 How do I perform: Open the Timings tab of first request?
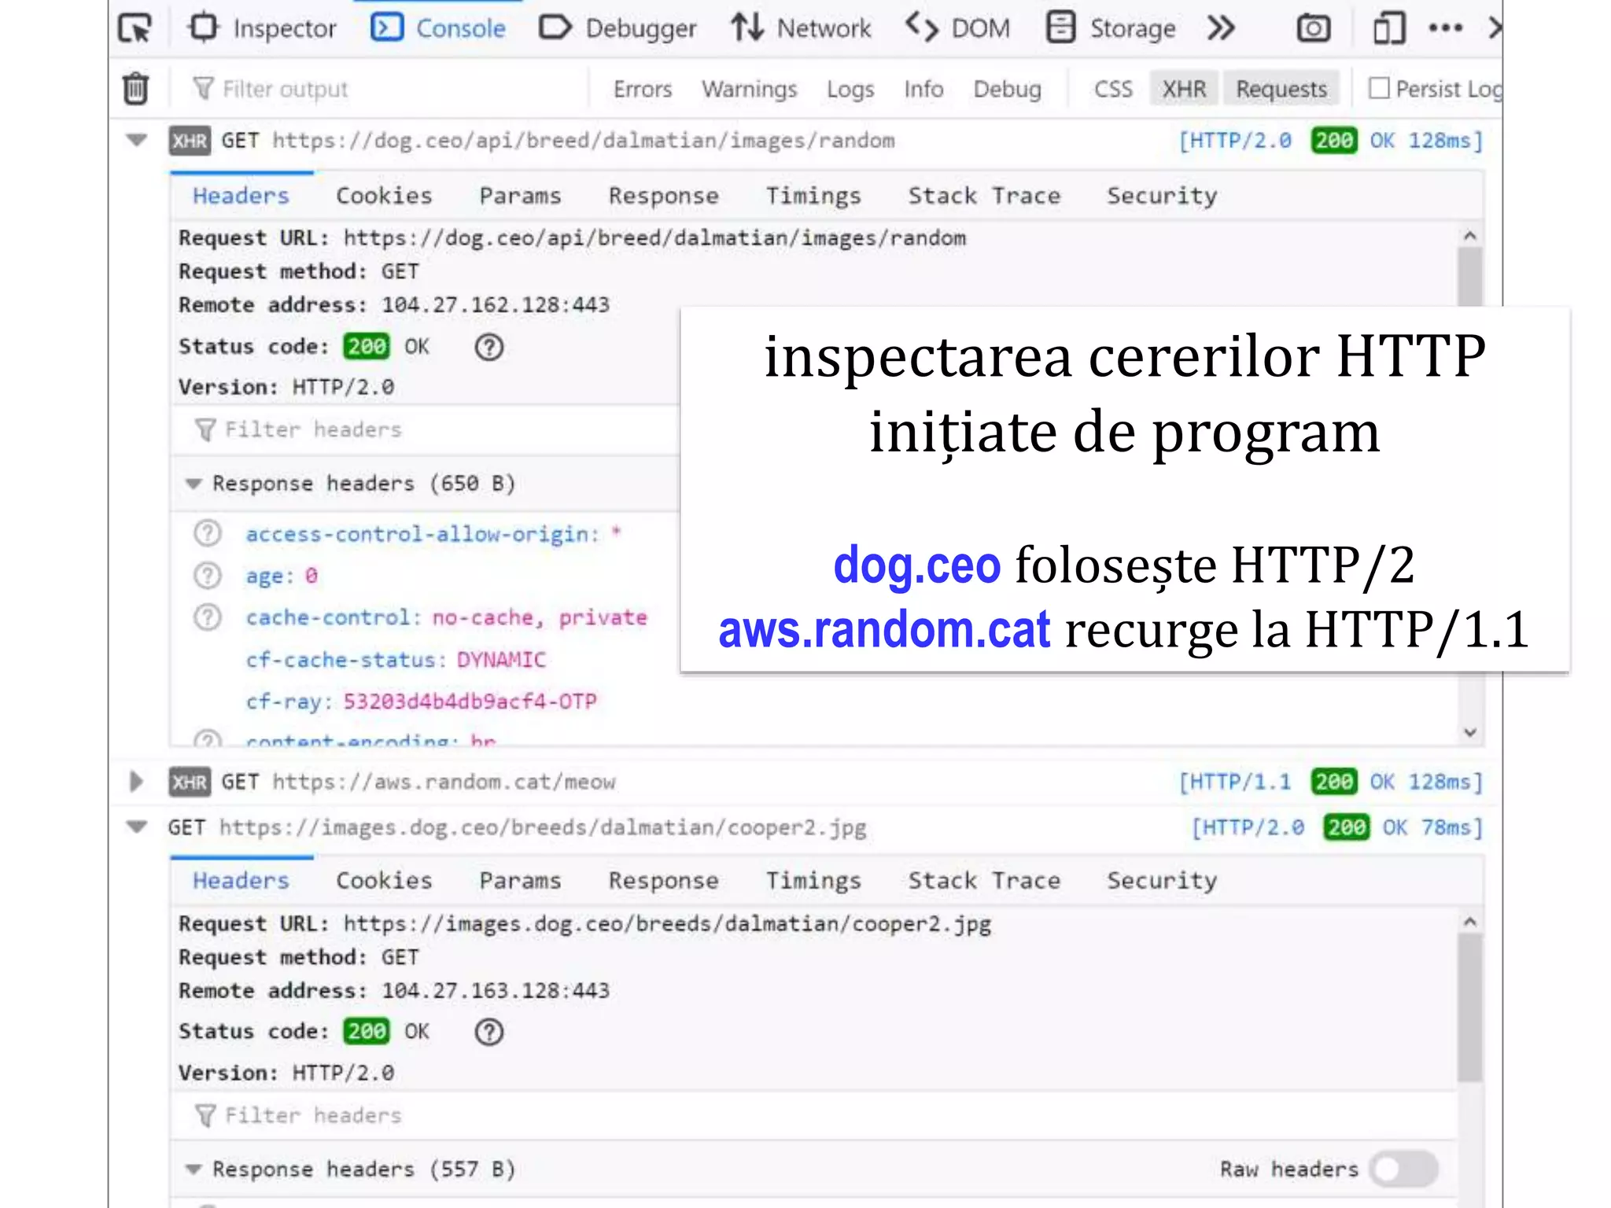pyautogui.click(x=813, y=196)
